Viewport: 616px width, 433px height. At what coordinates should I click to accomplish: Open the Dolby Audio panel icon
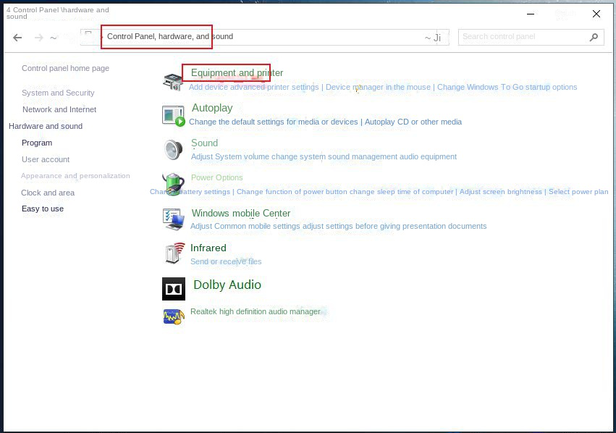(x=173, y=289)
